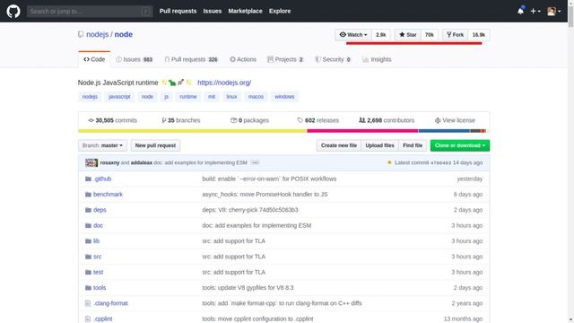574x323 pixels.
Task: Click the .github folder icon
Action: coord(88,179)
